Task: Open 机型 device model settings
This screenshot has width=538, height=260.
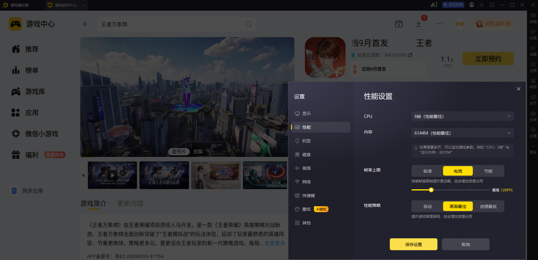Action: click(321, 141)
